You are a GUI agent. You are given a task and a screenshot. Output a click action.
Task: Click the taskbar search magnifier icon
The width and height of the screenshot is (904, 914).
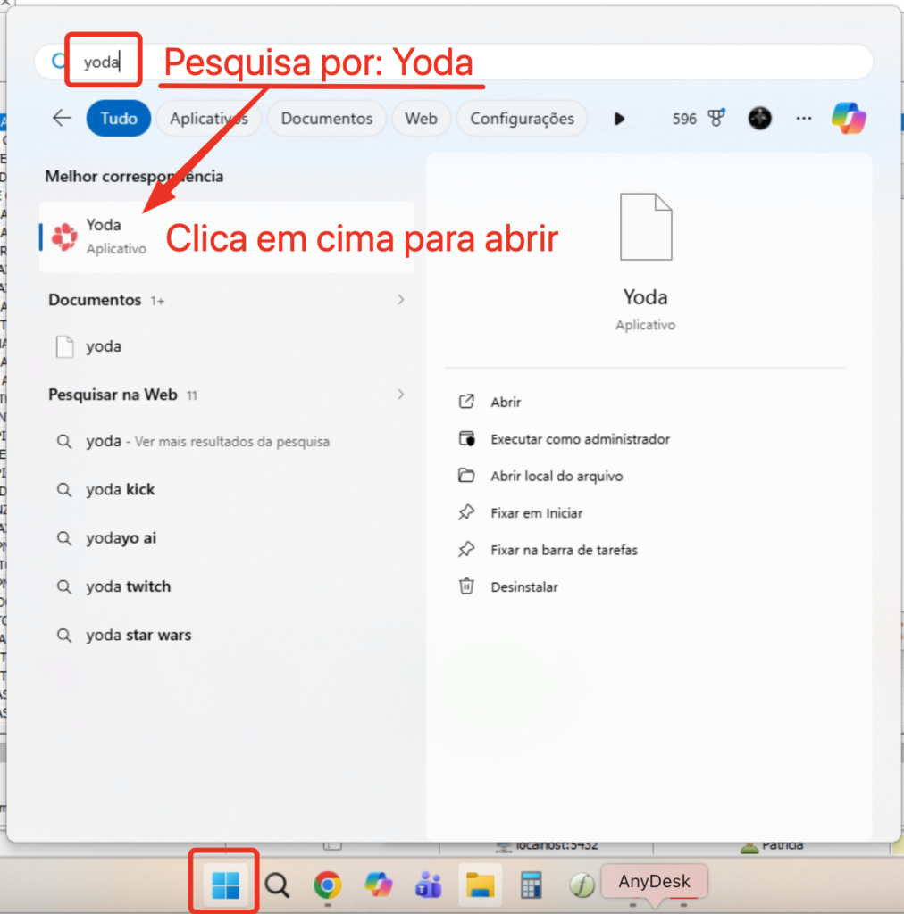click(x=277, y=885)
